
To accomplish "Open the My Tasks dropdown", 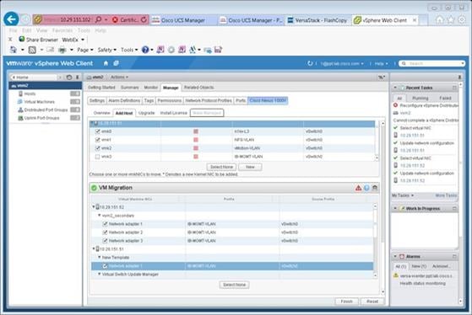I will click(403, 195).
